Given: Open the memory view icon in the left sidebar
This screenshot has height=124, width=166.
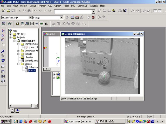Looking at the screenshot, I should pos(3,72).
